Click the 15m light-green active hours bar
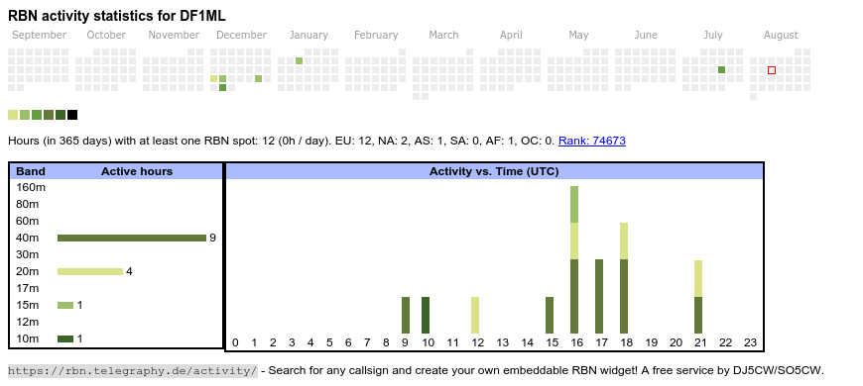Image resolution: width=863 pixels, height=386 pixels. pyautogui.click(x=65, y=305)
